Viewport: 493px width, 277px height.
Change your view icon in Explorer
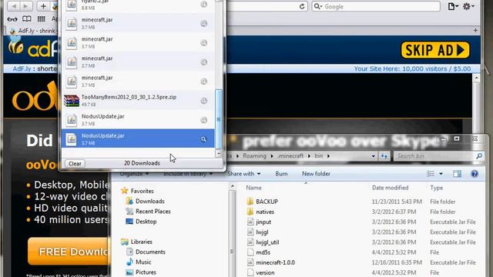point(431,174)
